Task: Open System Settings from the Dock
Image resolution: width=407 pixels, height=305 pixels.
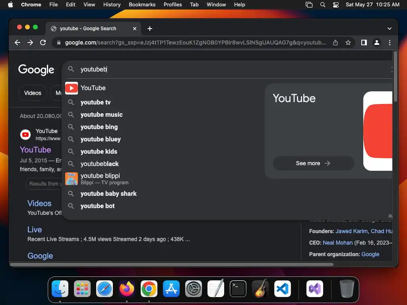Action: (x=194, y=289)
